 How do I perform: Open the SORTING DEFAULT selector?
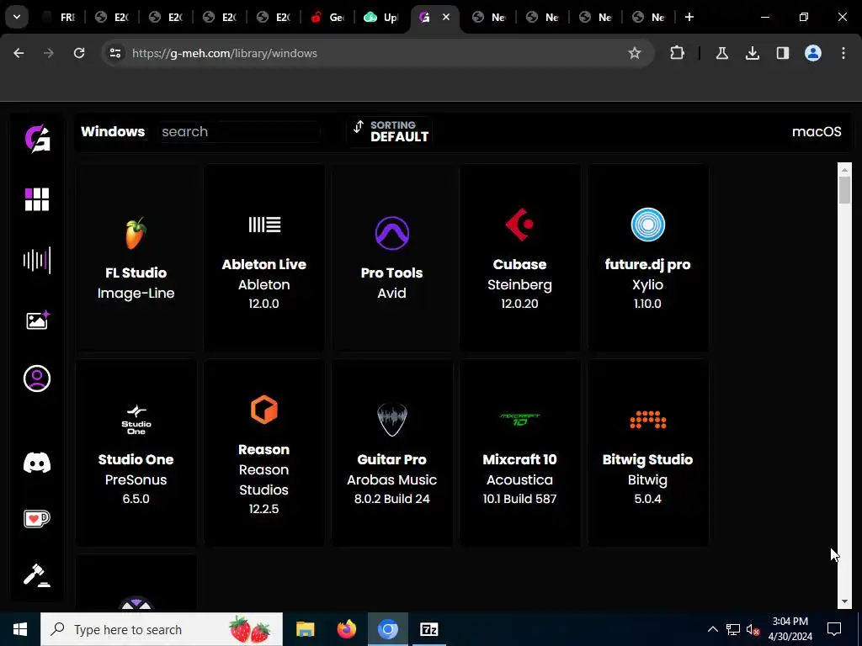(390, 132)
